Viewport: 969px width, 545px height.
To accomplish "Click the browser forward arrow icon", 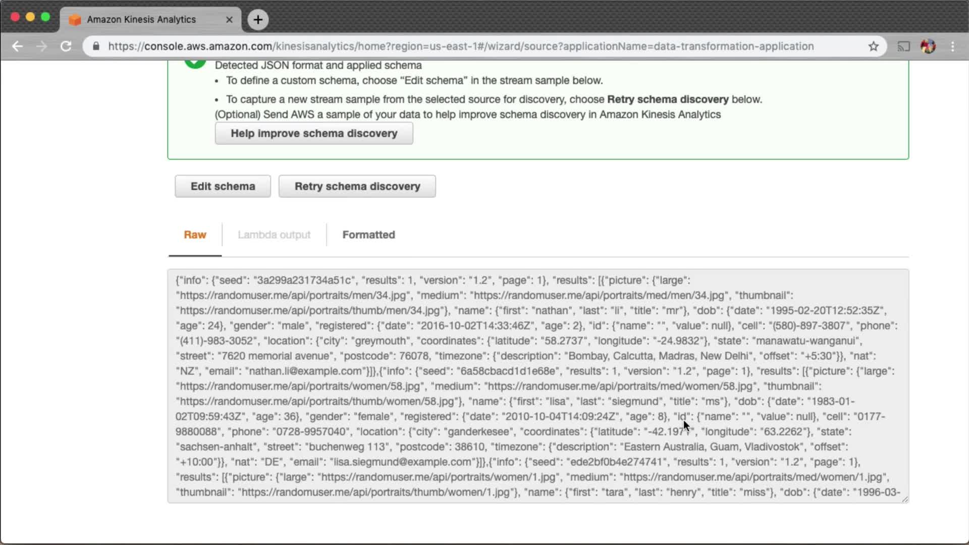I will 42,46.
